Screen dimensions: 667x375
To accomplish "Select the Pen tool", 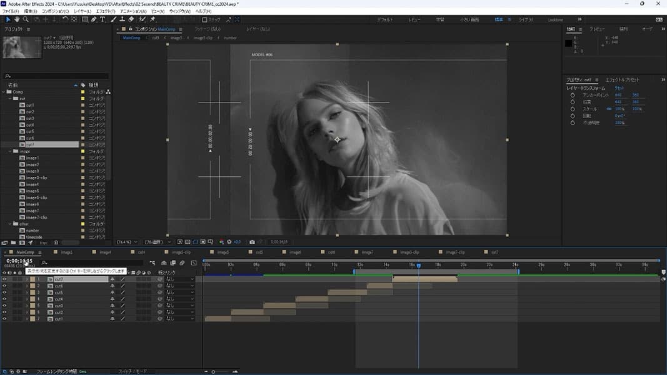I will [x=94, y=19].
